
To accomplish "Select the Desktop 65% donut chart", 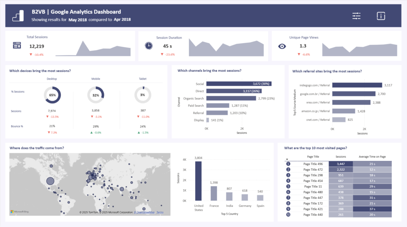I will coord(52,95).
